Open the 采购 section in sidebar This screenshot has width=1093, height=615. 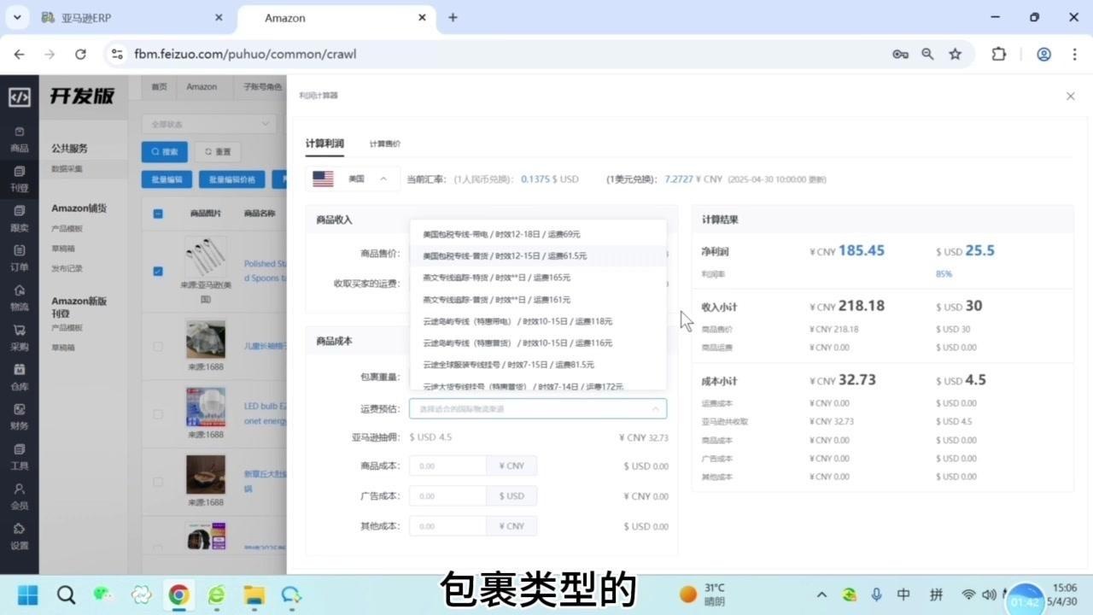(x=19, y=337)
